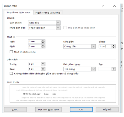Increase the Trước spacing up arrow
124x117 pixels.
pyautogui.click(x=43, y=63)
